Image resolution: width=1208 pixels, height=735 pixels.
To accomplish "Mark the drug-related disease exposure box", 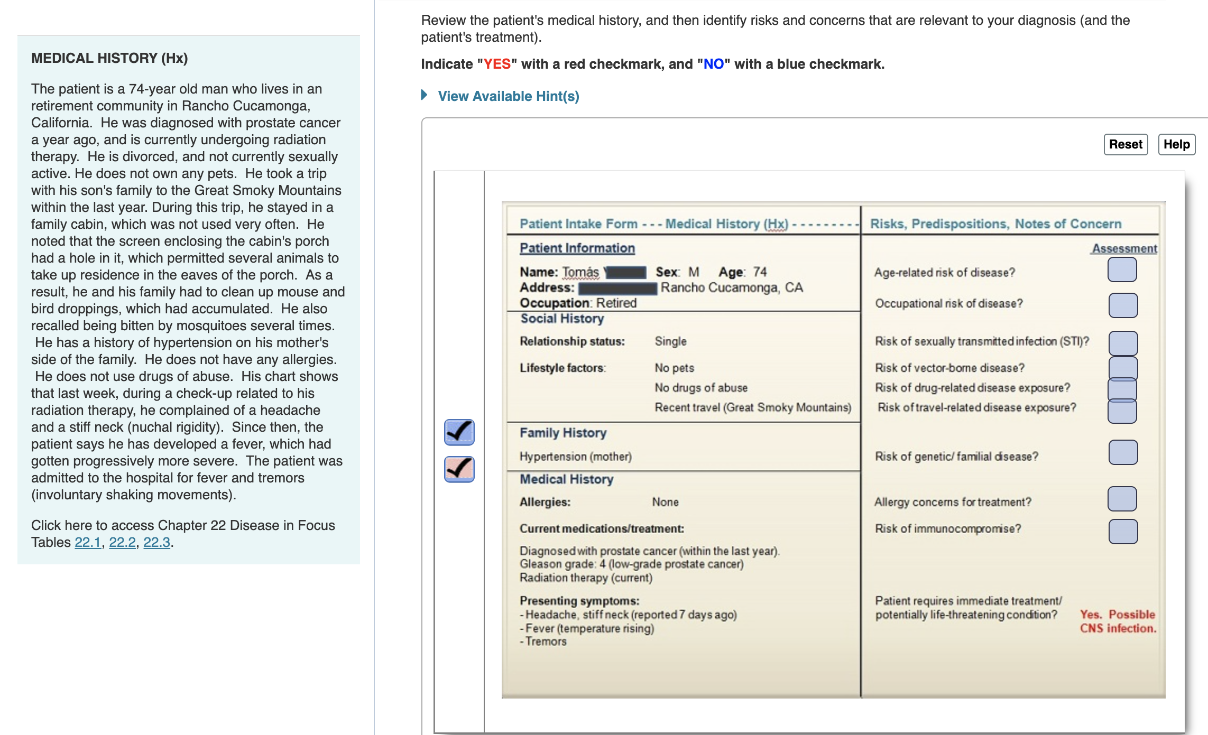I will coord(1123,389).
